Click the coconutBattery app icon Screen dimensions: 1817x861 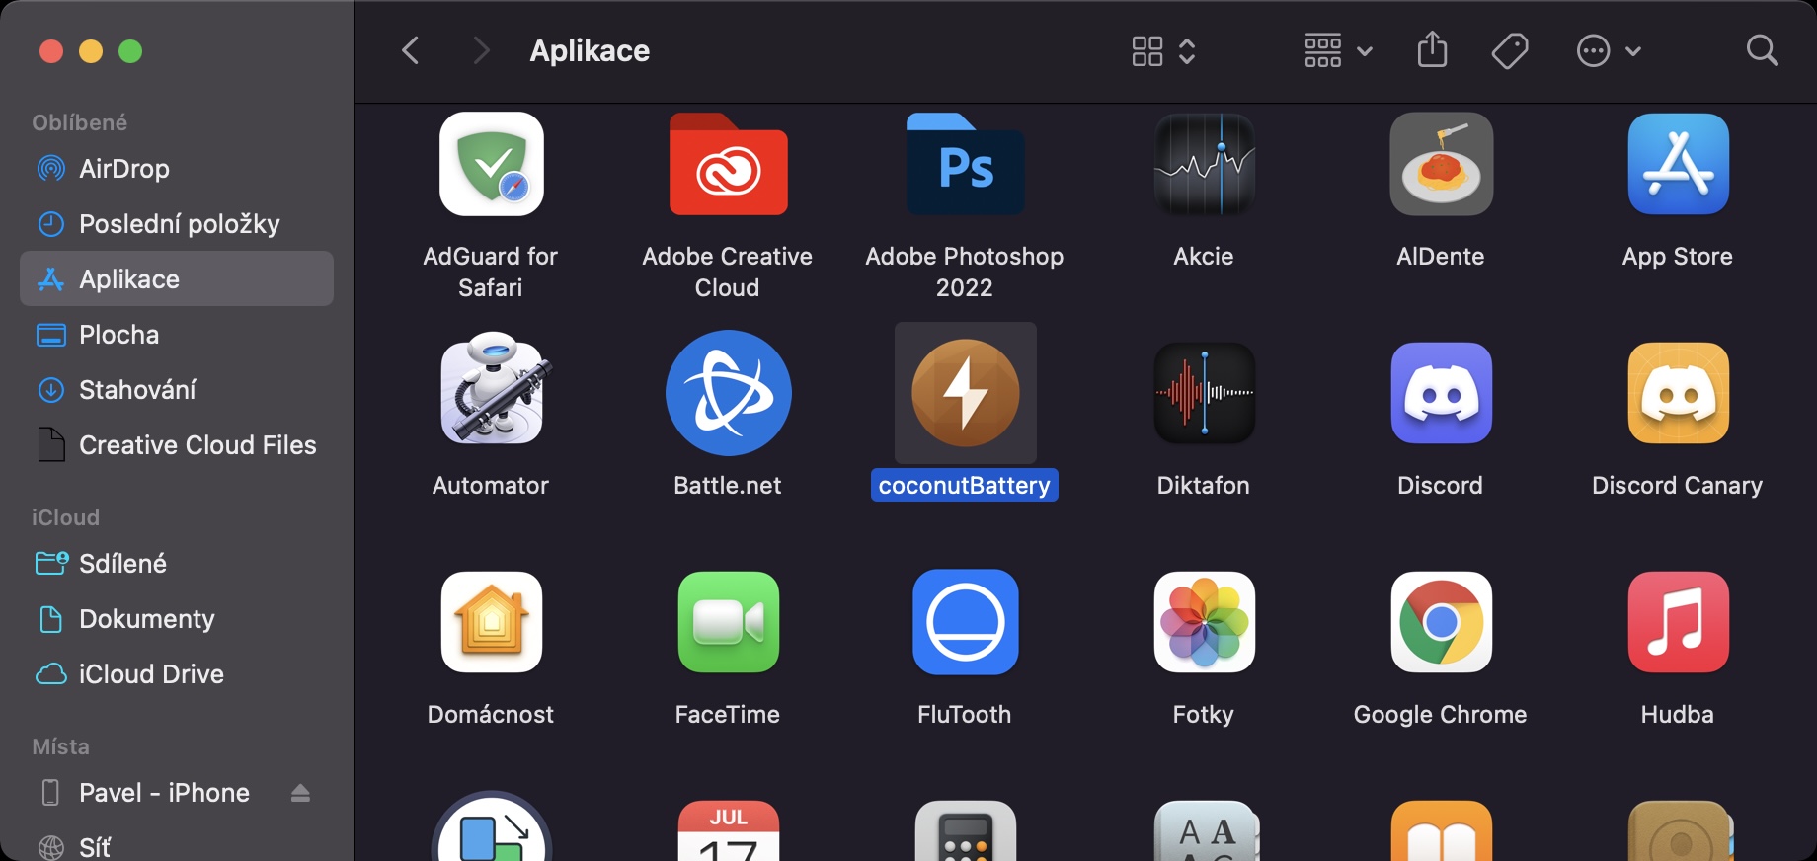click(x=966, y=393)
